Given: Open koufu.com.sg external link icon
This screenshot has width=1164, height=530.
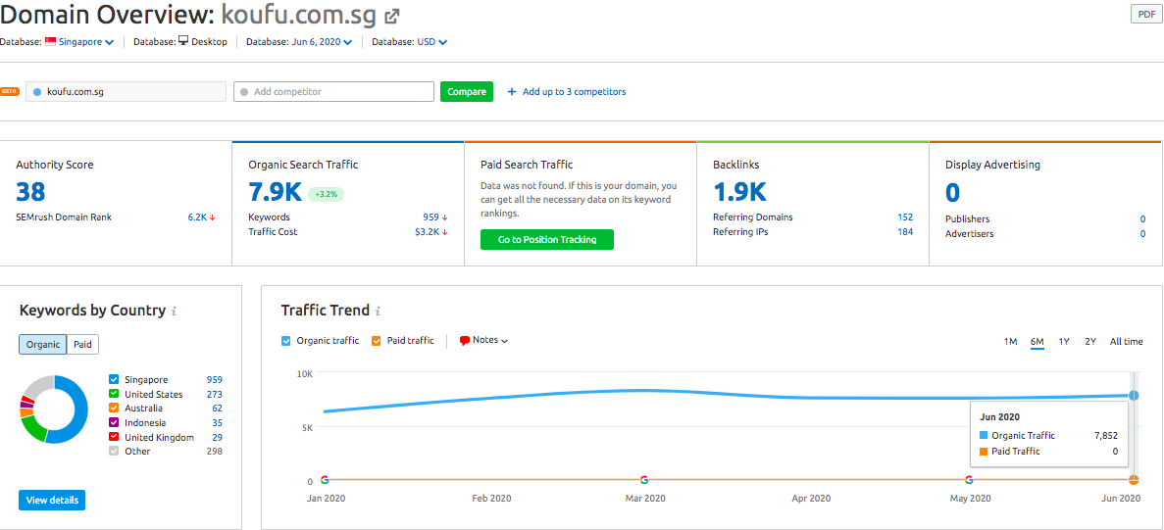Looking at the screenshot, I should [392, 16].
